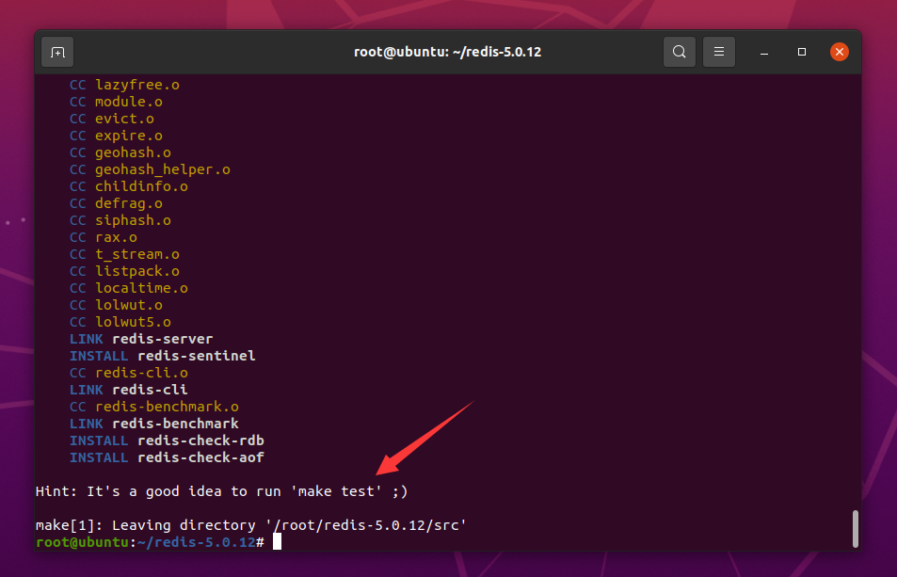The image size is (897, 577).
Task: Click the text 'LINK redis-server'
Action: 141,339
